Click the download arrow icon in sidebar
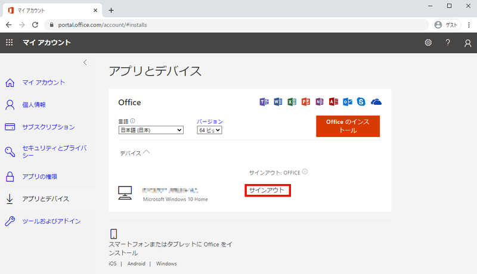Viewport: 477px width, 274px height. (10, 199)
